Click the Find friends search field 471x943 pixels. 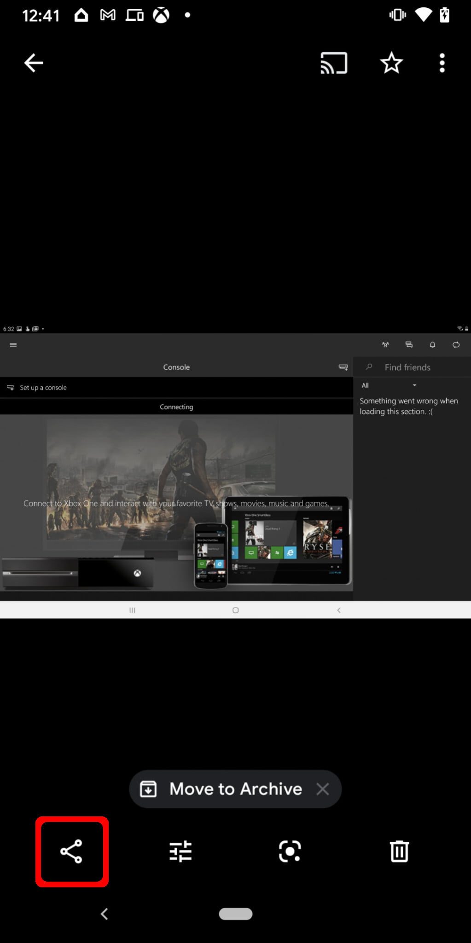(407, 367)
